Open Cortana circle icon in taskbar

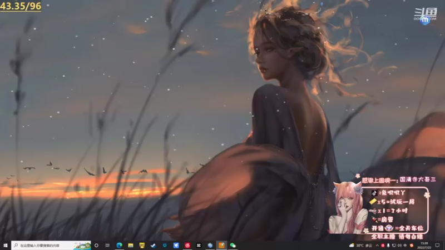(96, 246)
